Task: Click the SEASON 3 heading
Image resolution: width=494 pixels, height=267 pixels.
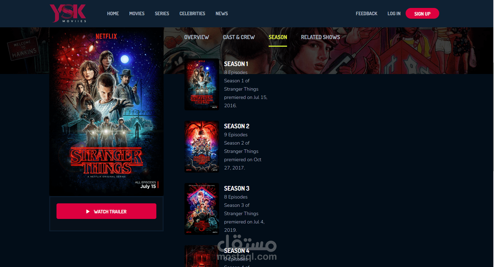Action: coord(237,188)
